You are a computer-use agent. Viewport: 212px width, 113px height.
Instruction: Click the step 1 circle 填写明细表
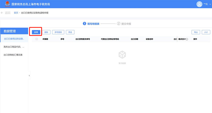click(x=85, y=24)
